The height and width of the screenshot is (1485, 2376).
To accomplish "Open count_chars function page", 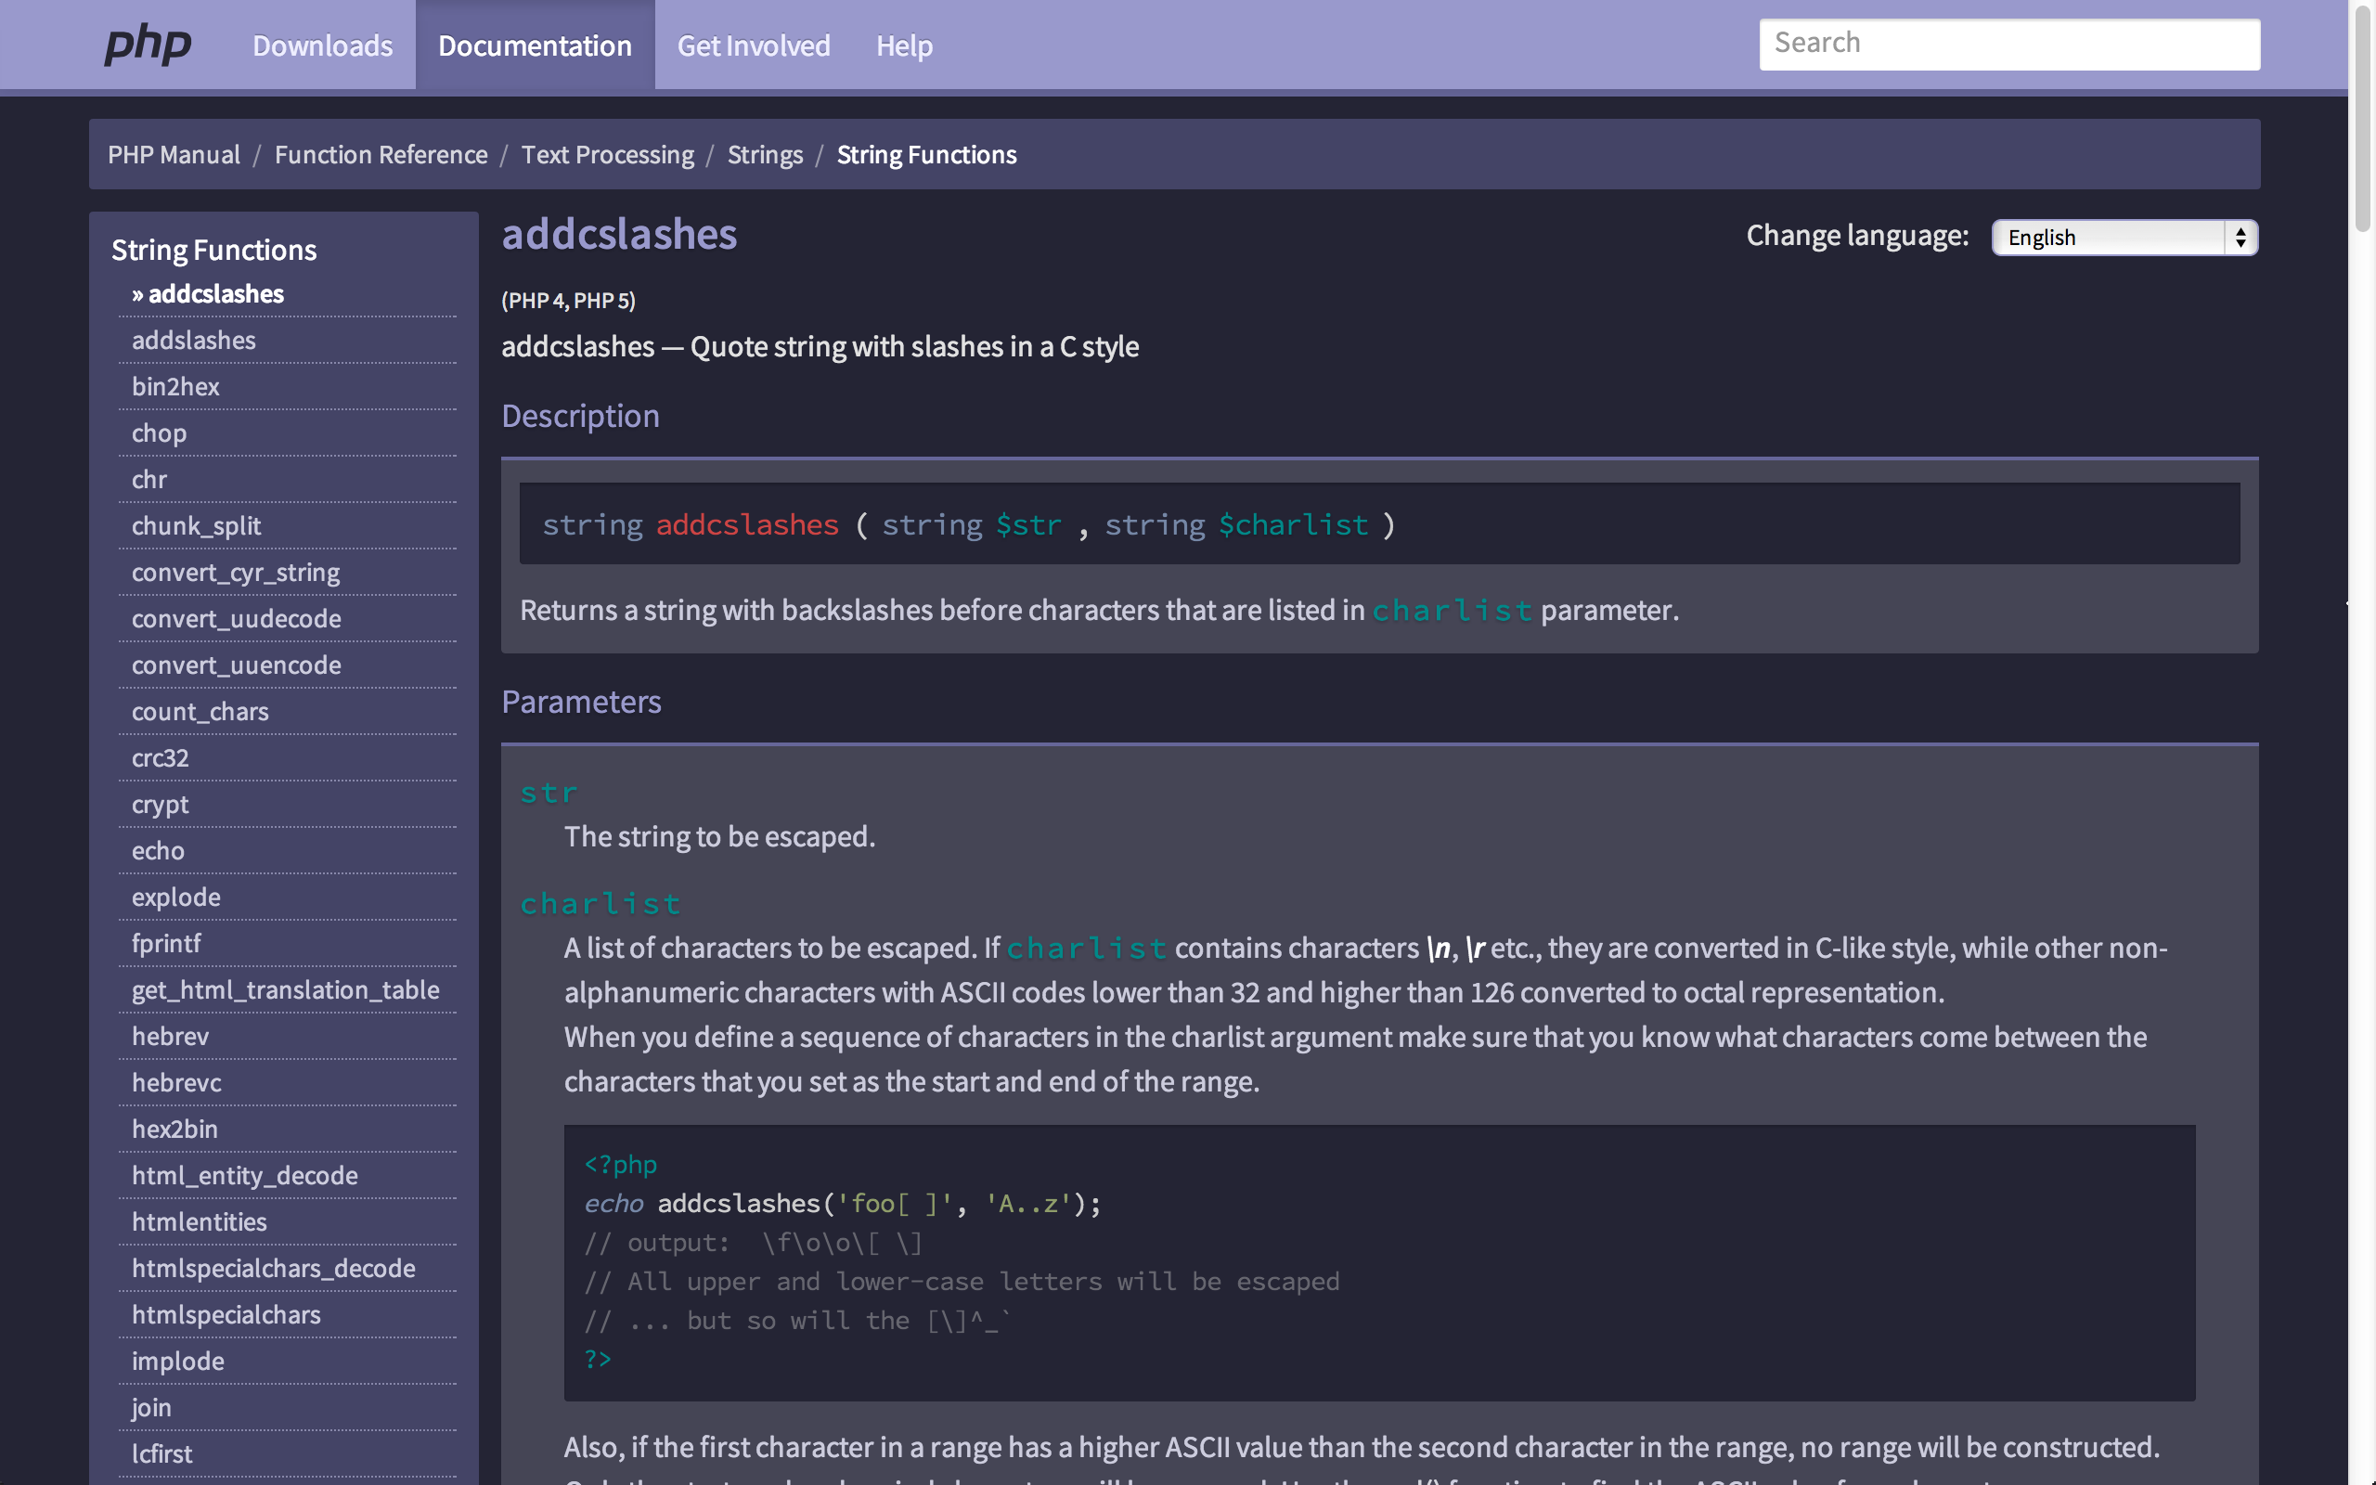I will point(200,711).
